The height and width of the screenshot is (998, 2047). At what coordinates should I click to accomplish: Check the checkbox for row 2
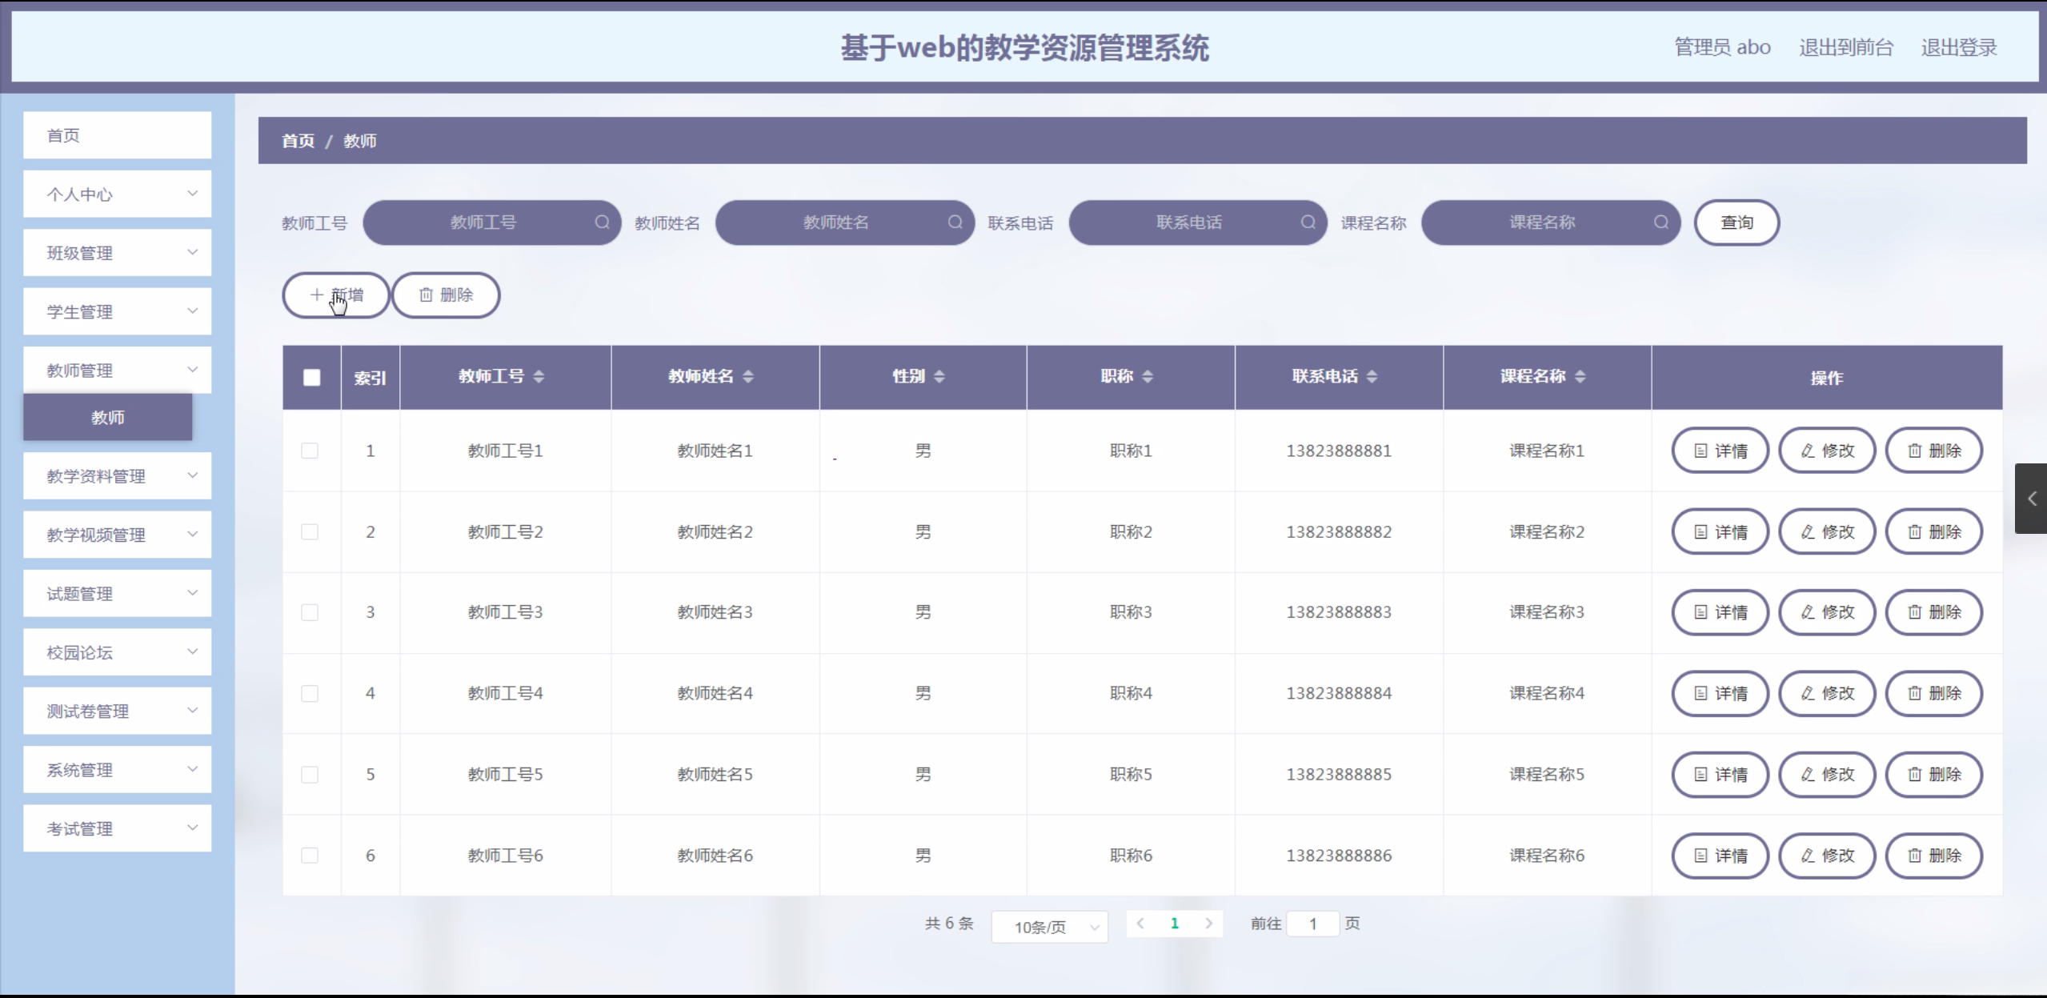(x=310, y=531)
